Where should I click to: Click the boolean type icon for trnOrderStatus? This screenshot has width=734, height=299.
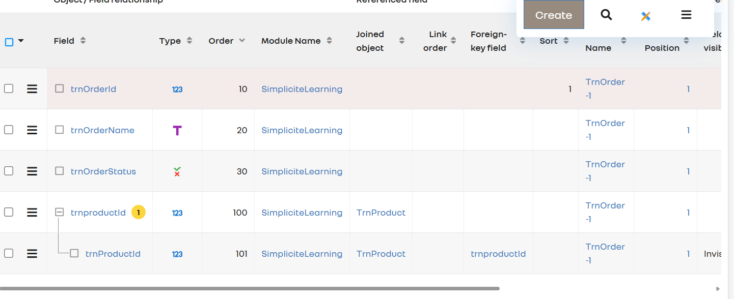tap(177, 172)
